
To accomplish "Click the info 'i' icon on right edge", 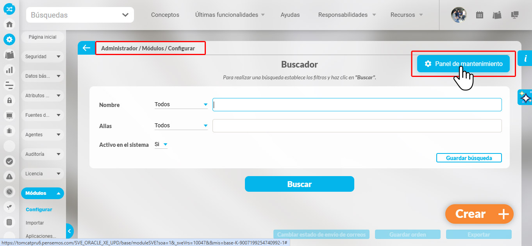I will pos(525,59).
